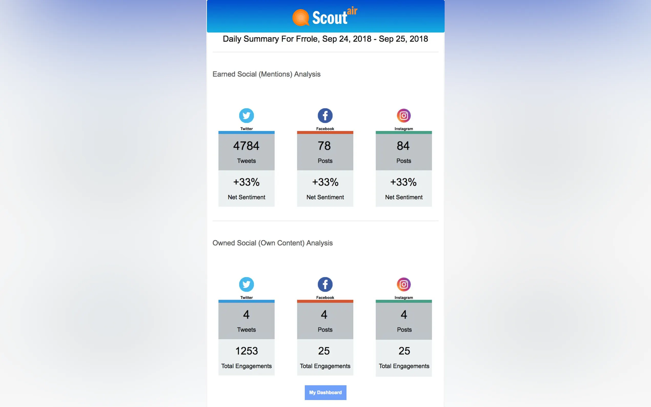The image size is (651, 407).
Task: Click the Facebook icon under Earned Social
Action: (x=325, y=116)
